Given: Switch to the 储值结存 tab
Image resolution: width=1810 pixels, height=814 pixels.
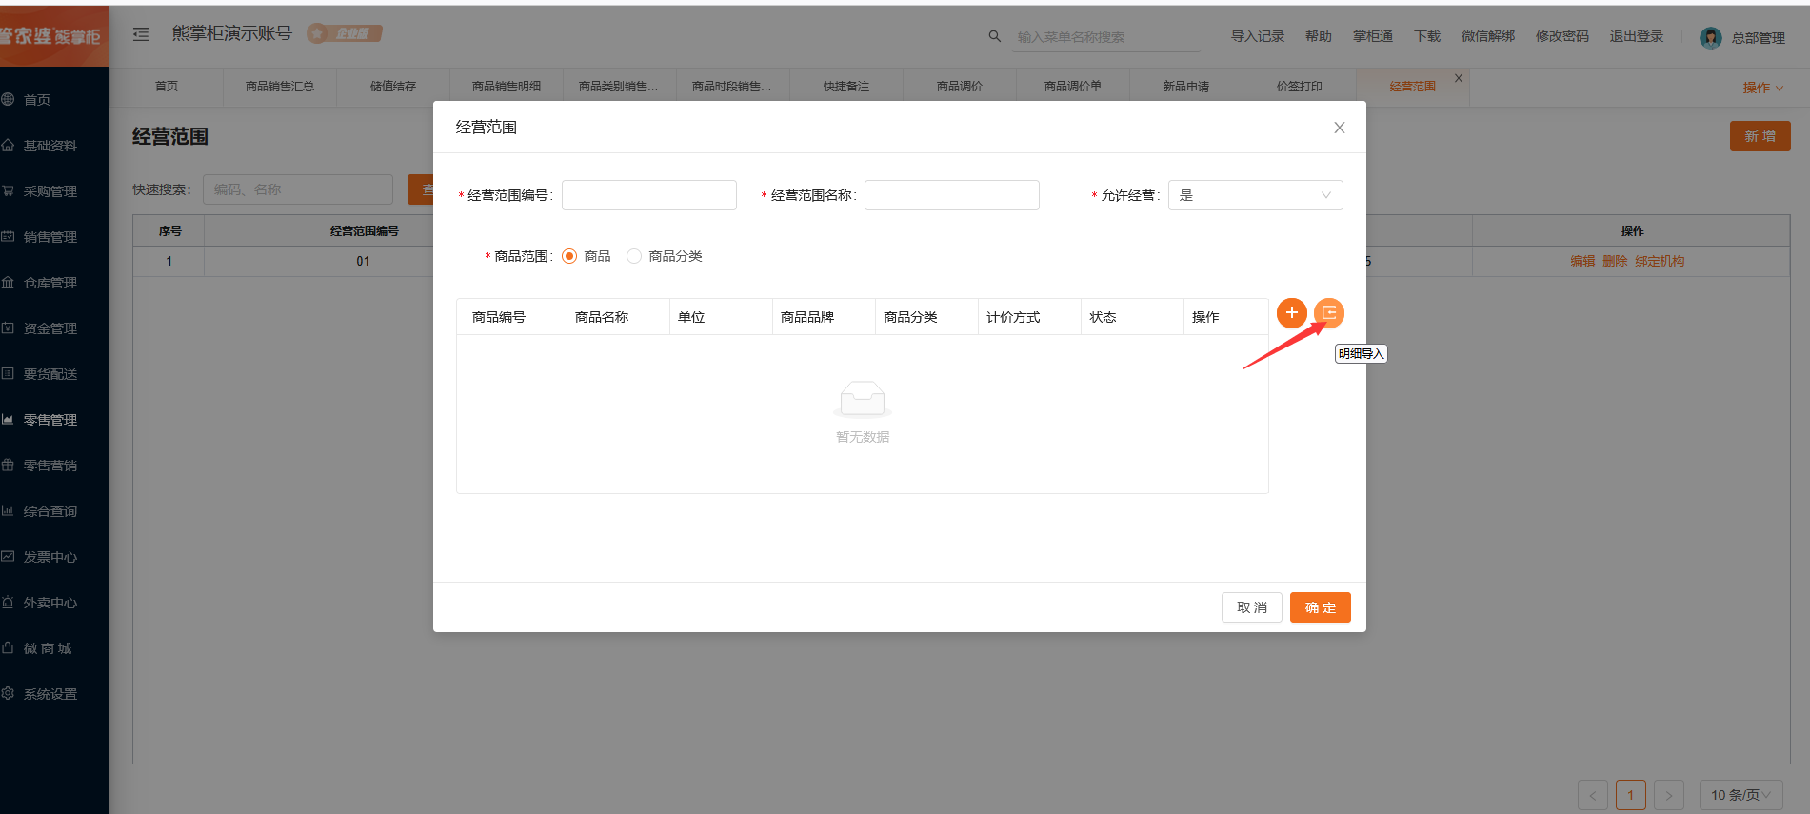Looking at the screenshot, I should pos(393,87).
